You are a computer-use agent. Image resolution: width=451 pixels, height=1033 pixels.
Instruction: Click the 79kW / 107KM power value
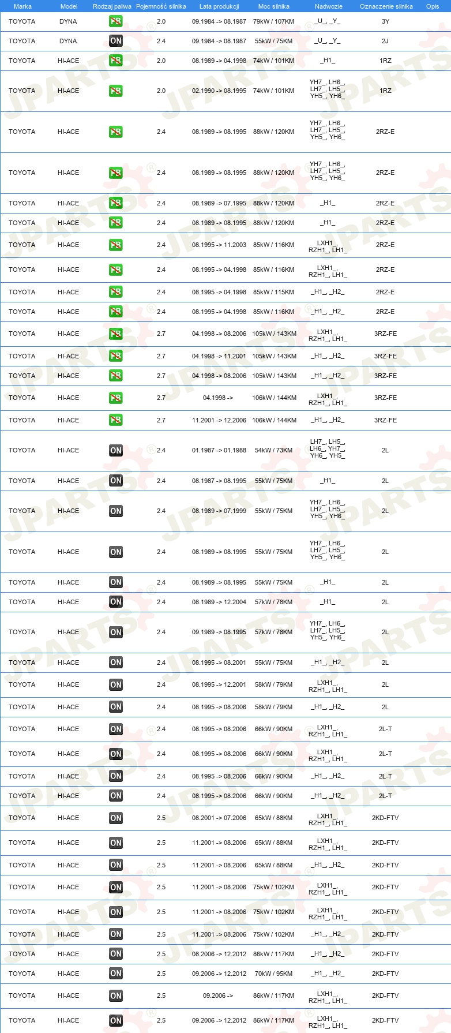click(273, 21)
